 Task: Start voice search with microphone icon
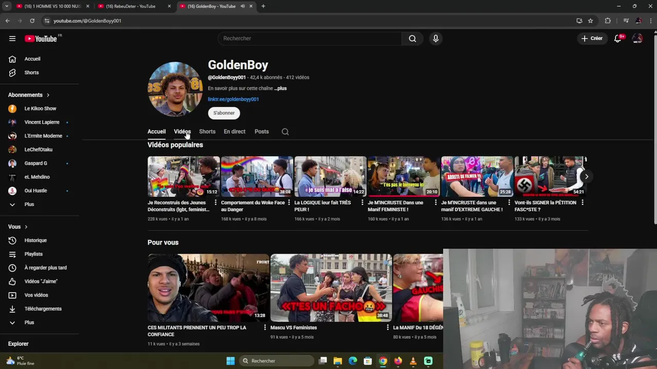[x=436, y=38]
